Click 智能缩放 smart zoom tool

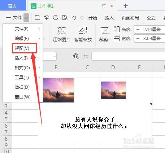(x=83, y=34)
